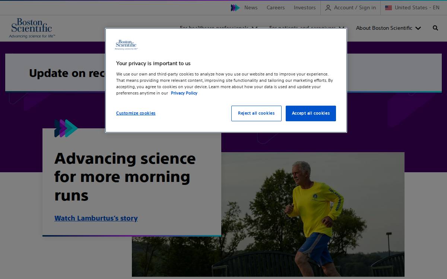Click the United States flag icon
This screenshot has height=279, width=447.
(x=389, y=8)
